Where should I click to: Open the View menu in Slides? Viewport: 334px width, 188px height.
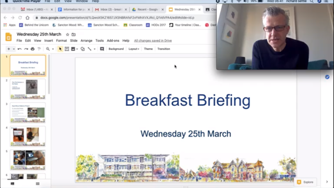click(37, 41)
